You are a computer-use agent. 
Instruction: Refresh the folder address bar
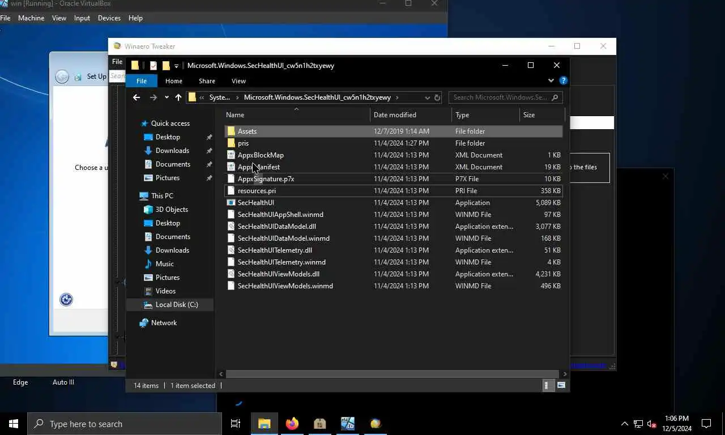click(x=437, y=97)
